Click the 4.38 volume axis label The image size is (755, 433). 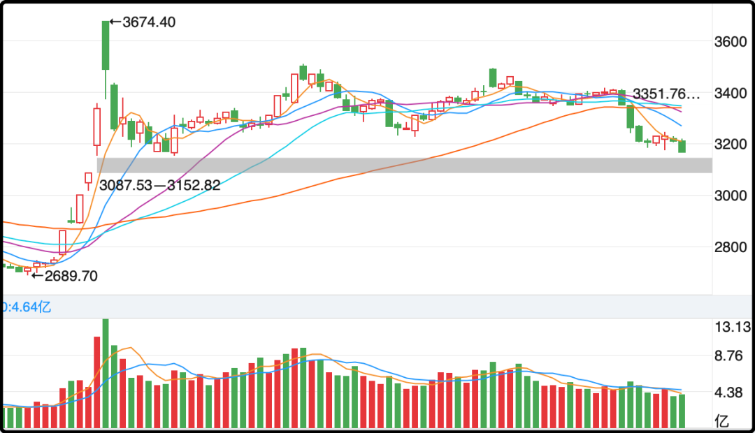(732, 393)
